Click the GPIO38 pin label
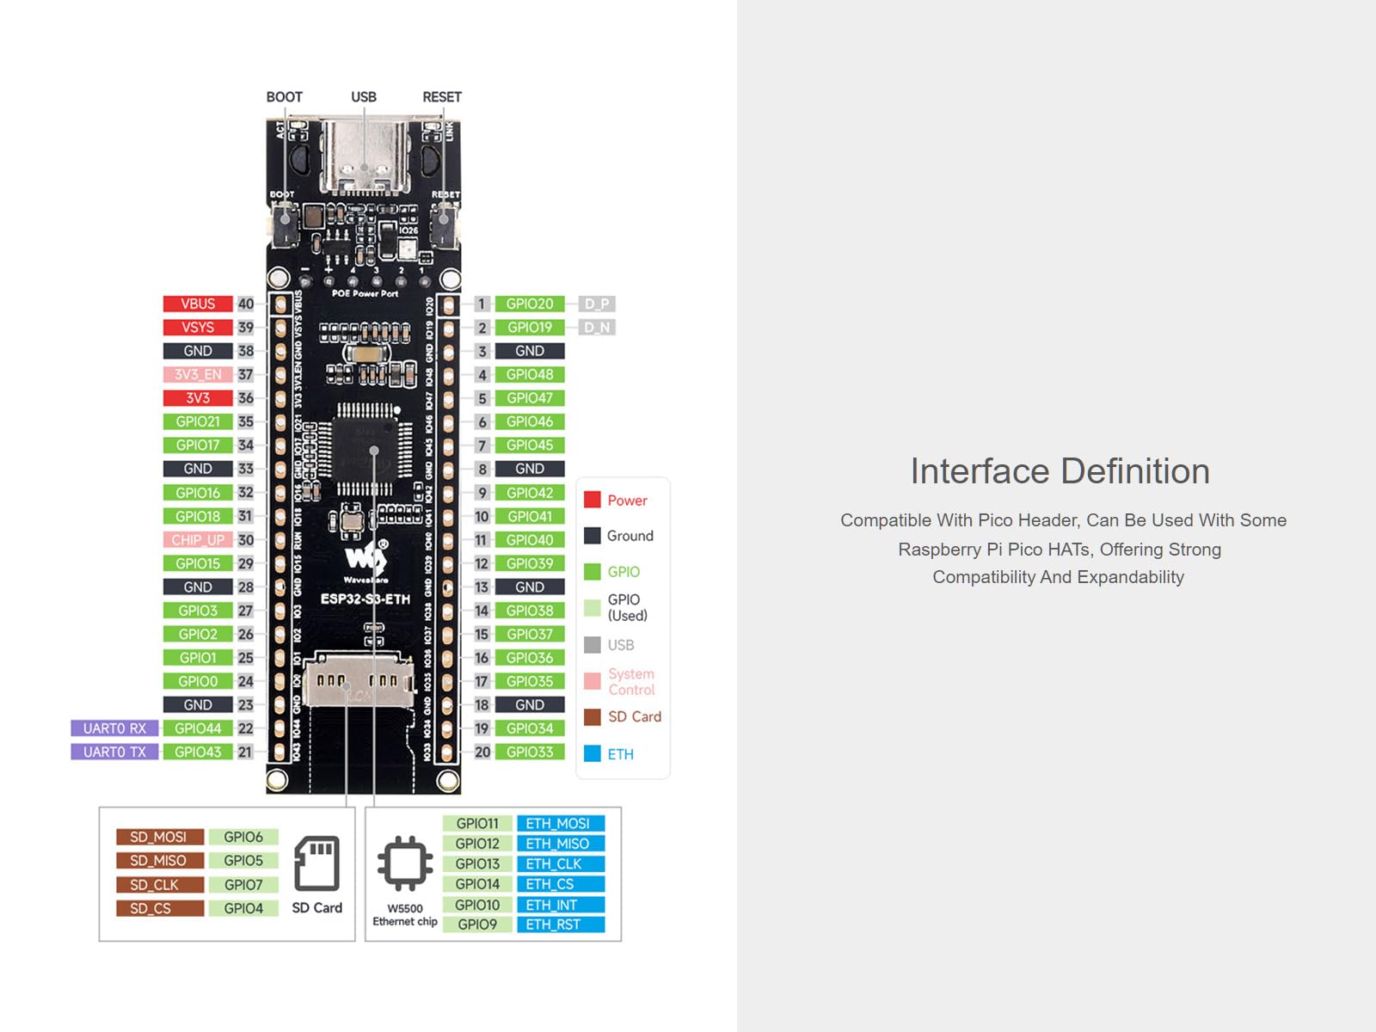1376x1032 pixels. 530,611
